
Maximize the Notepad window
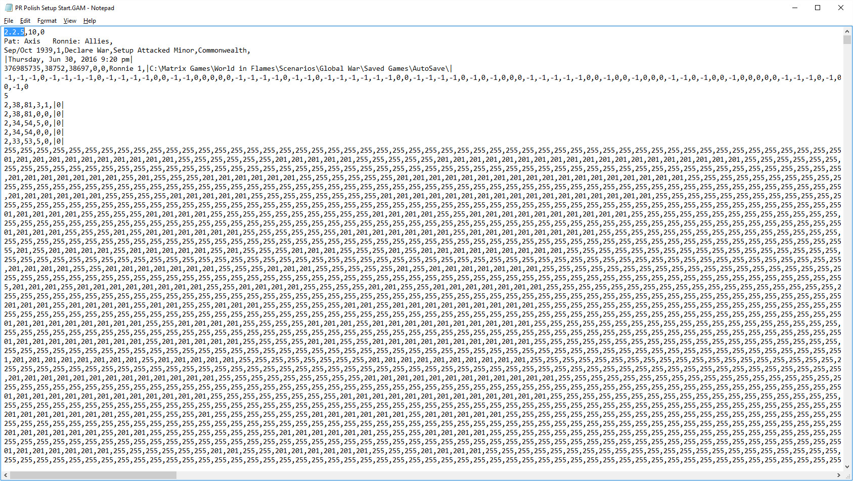(x=818, y=8)
